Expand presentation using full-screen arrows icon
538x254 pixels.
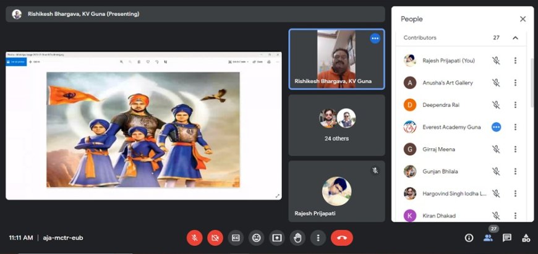[x=277, y=196]
